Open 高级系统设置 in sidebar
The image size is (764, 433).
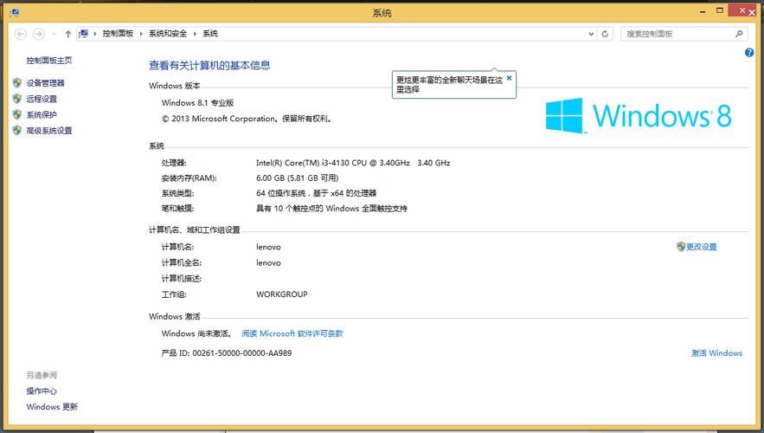(x=49, y=131)
